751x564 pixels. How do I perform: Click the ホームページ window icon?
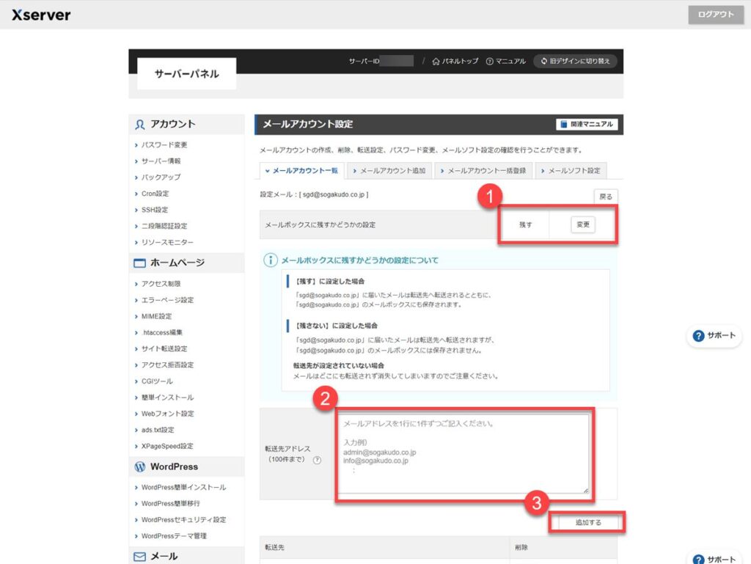pos(139,263)
